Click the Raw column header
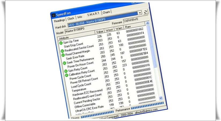Viewport: 221px width, 121px height. [x=134, y=25]
